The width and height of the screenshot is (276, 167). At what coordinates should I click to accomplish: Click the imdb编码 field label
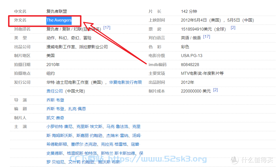coord(157,65)
